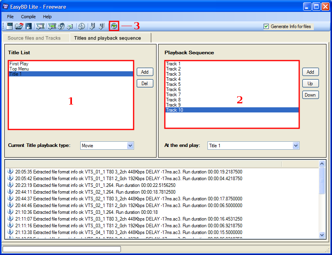Click the film strip icon with green band
The width and height of the screenshot is (332, 255).
(x=52, y=26)
